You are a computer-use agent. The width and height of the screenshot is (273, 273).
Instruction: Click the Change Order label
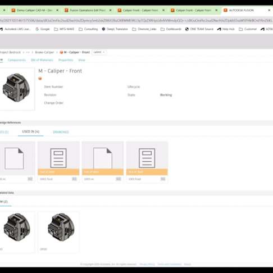54,103
